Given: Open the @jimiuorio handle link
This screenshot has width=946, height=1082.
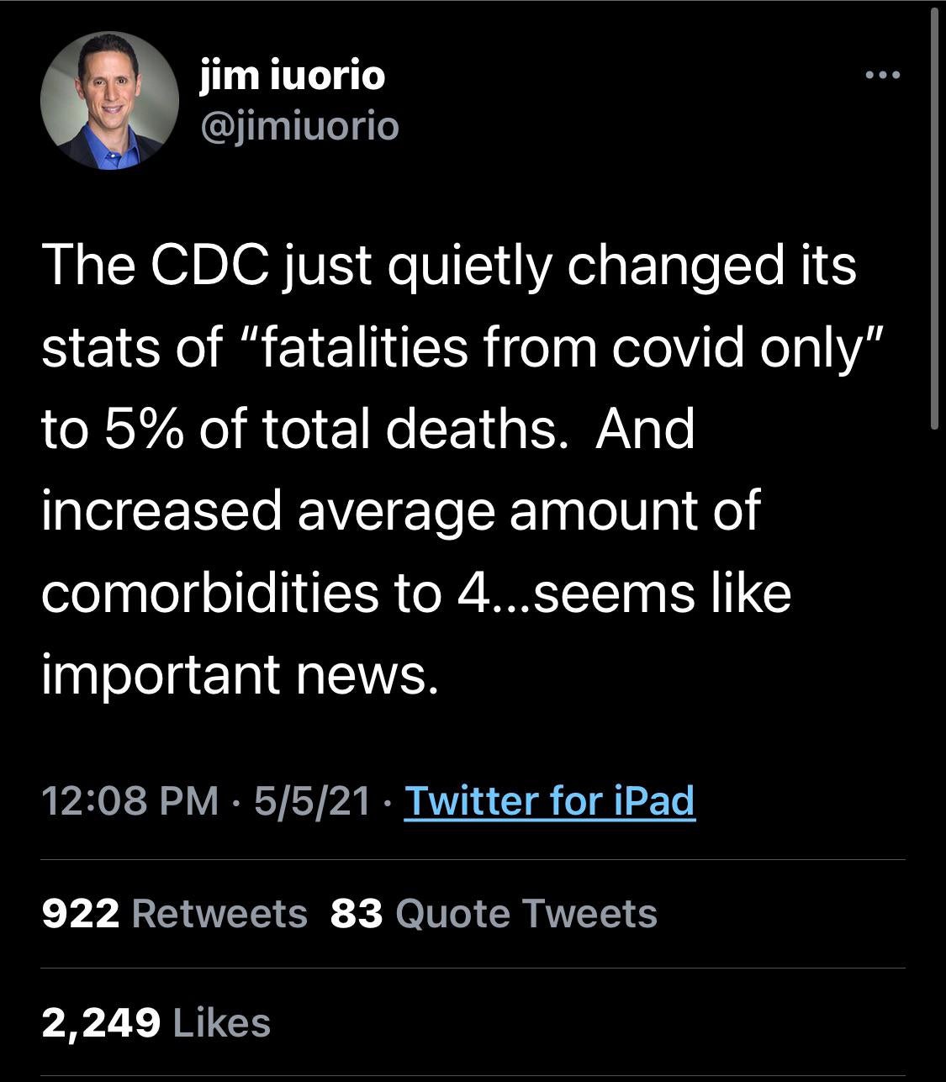Looking at the screenshot, I should [x=299, y=127].
